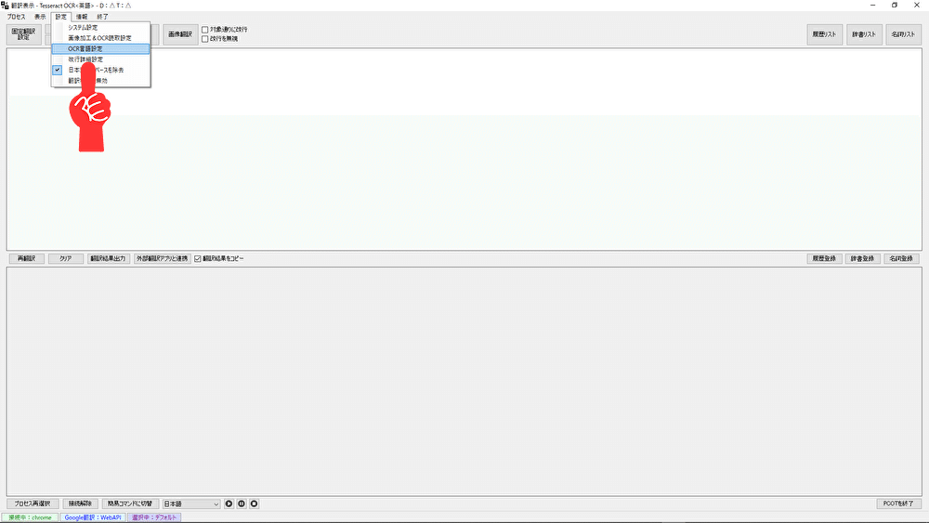
Task: Click the Google翻訳：WebAPI status label
Action: pos(92,517)
